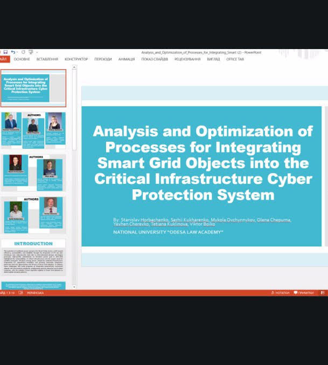Screen dimensions: 328x365
Task: Click the Save icon in quick access toolbar
Action: (5, 52)
